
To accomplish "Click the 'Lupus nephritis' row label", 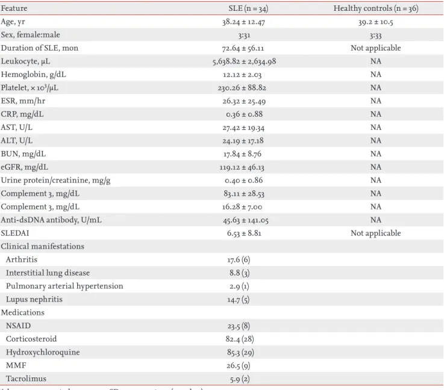I will [34, 300].
